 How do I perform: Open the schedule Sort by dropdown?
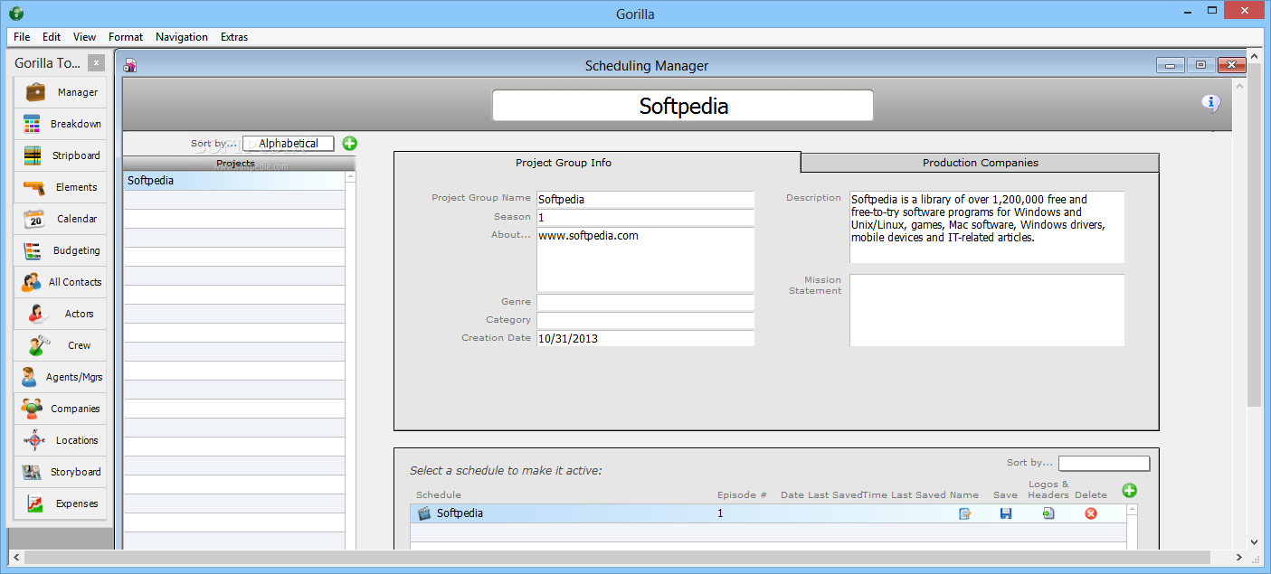(x=1105, y=463)
